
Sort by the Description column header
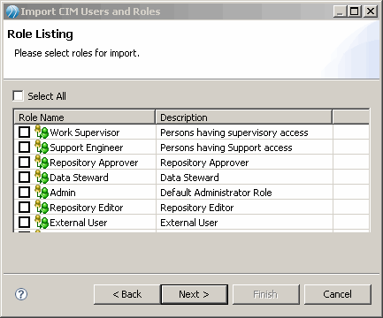coord(244,117)
